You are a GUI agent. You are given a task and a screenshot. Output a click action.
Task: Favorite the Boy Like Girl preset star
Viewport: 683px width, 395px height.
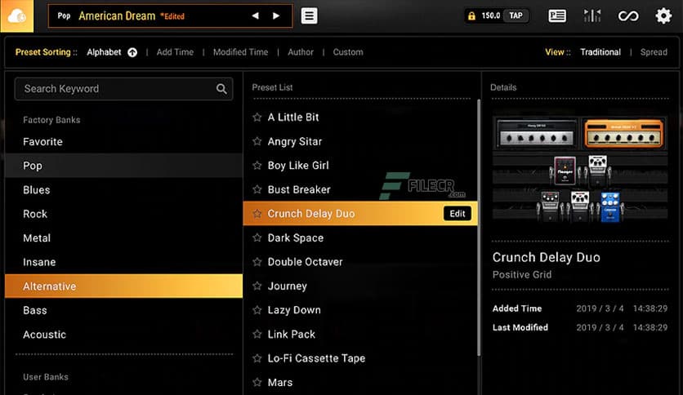point(257,166)
